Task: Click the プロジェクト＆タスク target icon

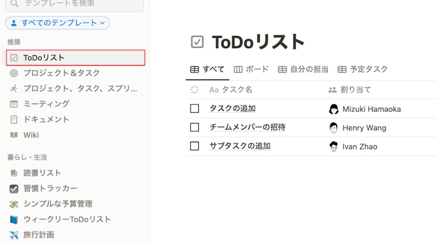Action: 14,73
